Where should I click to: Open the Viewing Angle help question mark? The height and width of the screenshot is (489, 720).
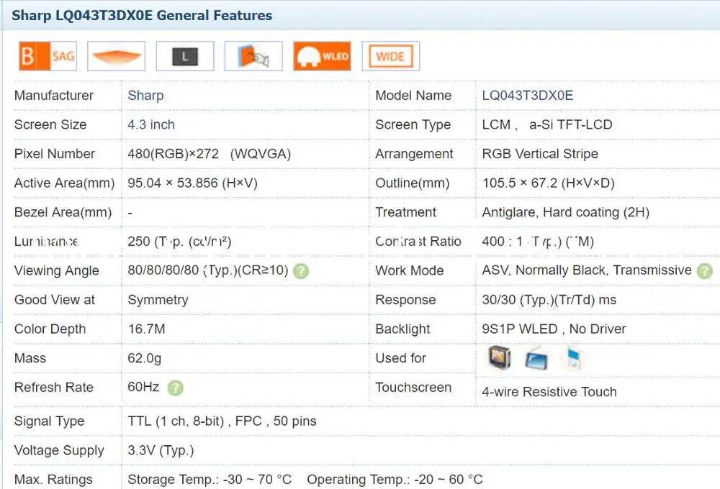(x=301, y=271)
